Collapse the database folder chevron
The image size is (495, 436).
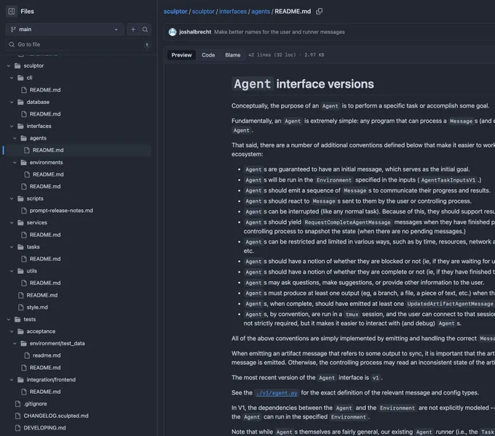pyautogui.click(x=12, y=102)
